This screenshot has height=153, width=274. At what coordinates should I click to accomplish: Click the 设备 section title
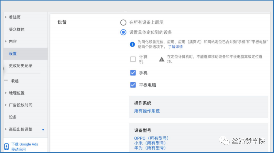(62, 22)
